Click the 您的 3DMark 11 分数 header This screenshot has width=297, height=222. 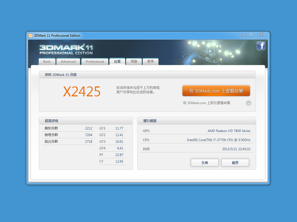coord(147,75)
